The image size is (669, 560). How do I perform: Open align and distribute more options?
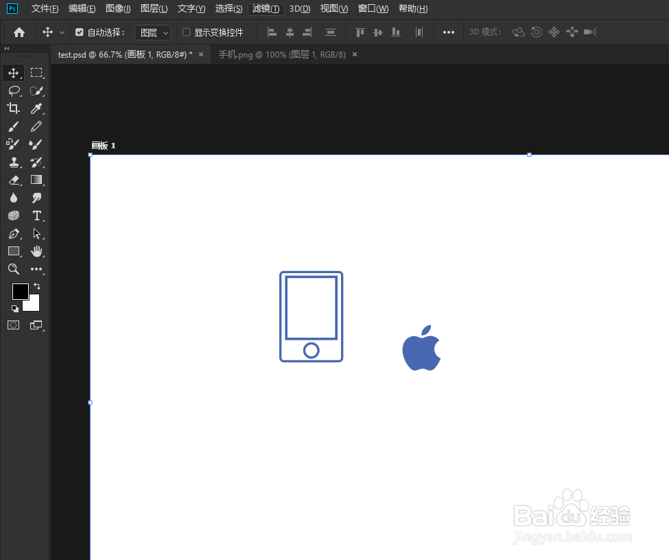[449, 32]
